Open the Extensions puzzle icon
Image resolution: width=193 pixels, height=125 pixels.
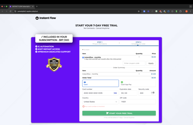180,11
